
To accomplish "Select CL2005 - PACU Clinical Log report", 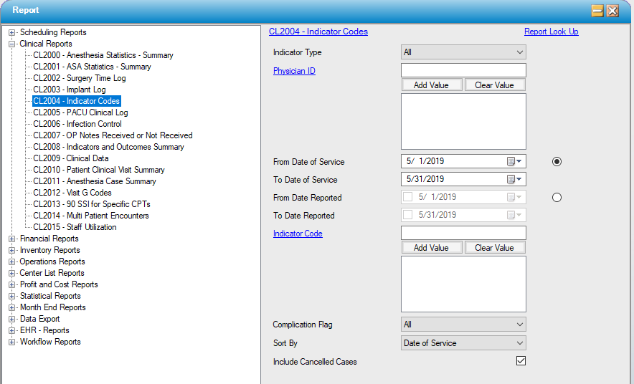I will [x=80, y=112].
